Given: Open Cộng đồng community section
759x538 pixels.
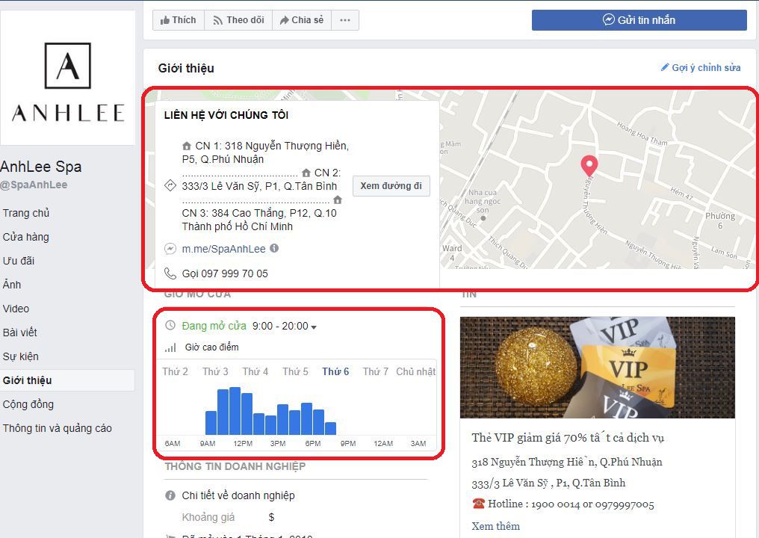Looking at the screenshot, I should tap(28, 404).
